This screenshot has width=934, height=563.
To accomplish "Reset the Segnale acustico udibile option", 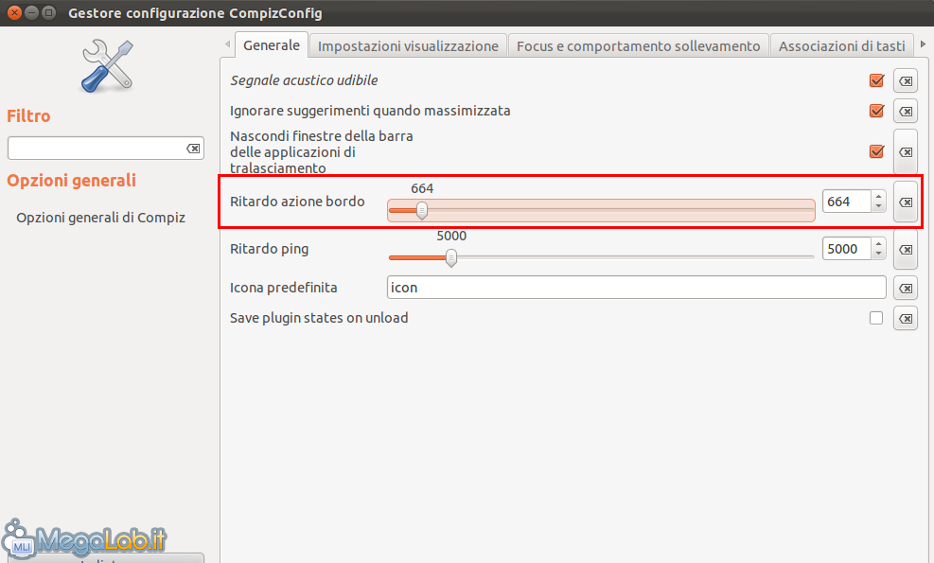I will tap(906, 81).
